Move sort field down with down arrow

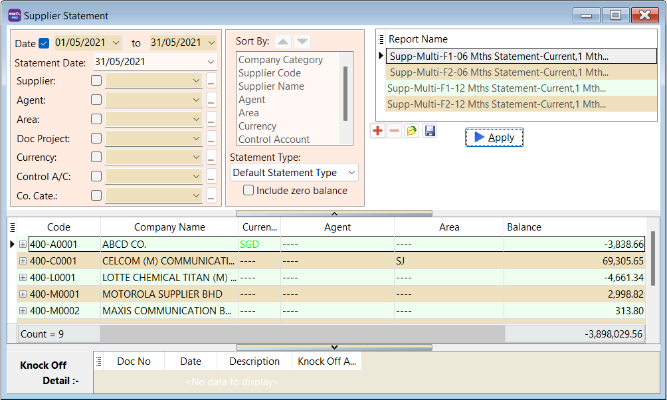pyautogui.click(x=302, y=42)
